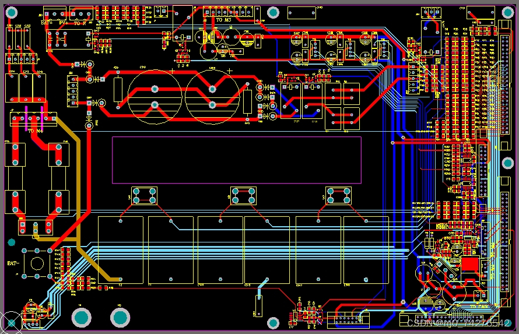Select the TO R silkscreen label
519x334 pixels.
[80, 23]
